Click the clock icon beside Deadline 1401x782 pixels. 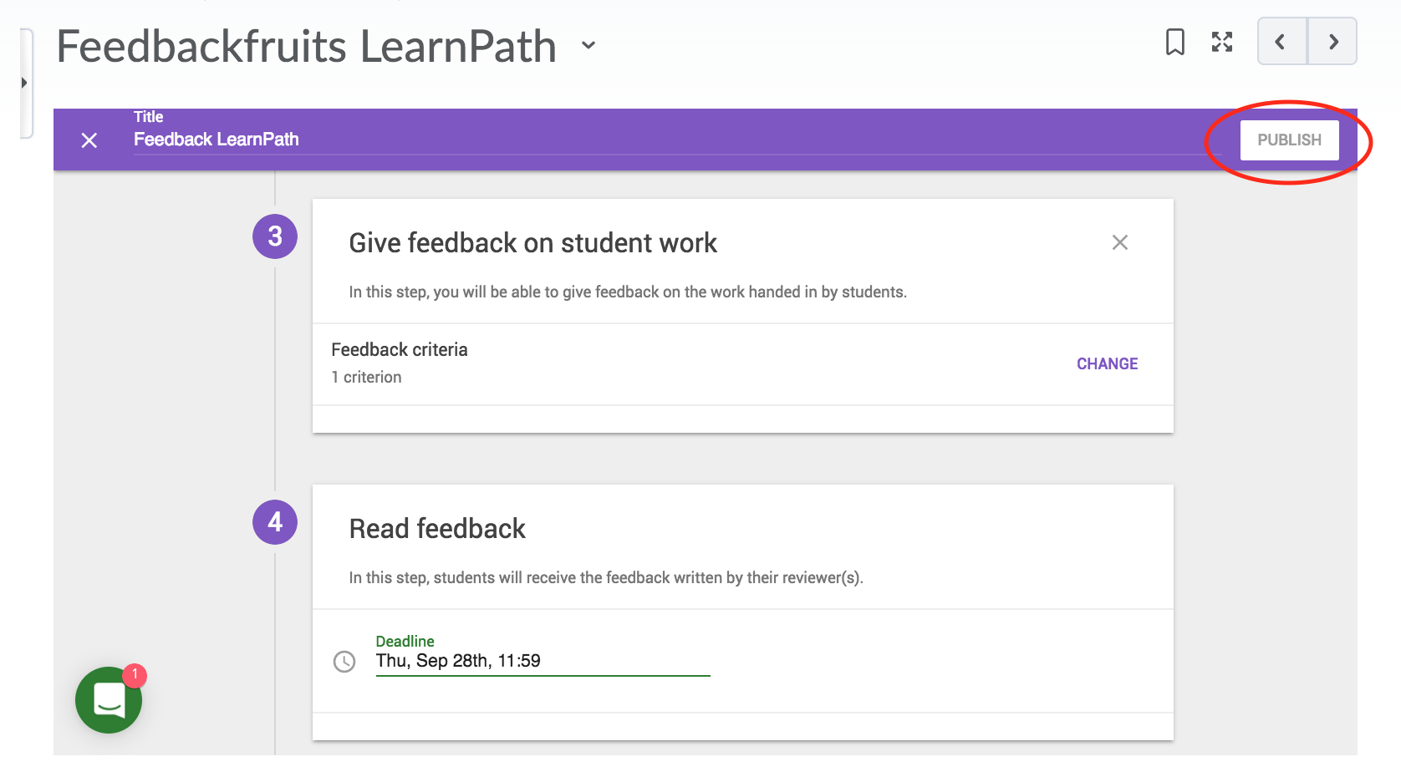pos(344,662)
